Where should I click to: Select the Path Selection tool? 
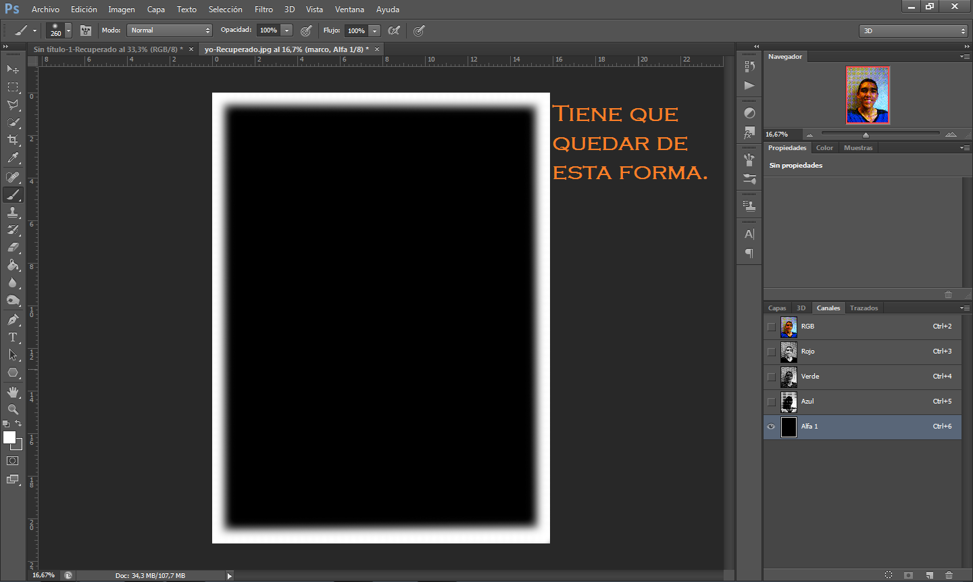pos(13,355)
